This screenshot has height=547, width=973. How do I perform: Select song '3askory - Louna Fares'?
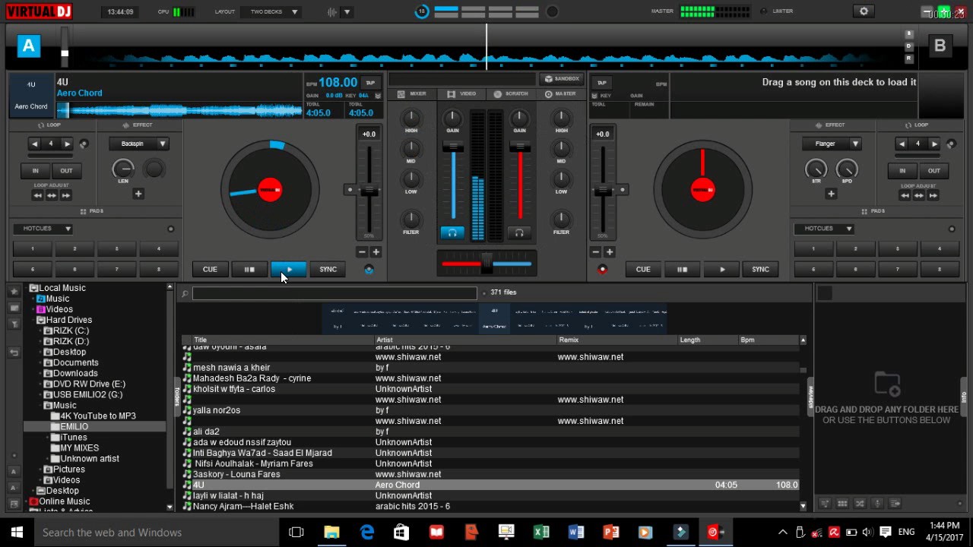[490, 474]
